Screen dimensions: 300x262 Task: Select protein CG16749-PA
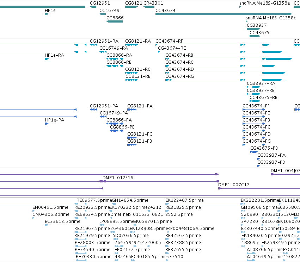click(103, 117)
